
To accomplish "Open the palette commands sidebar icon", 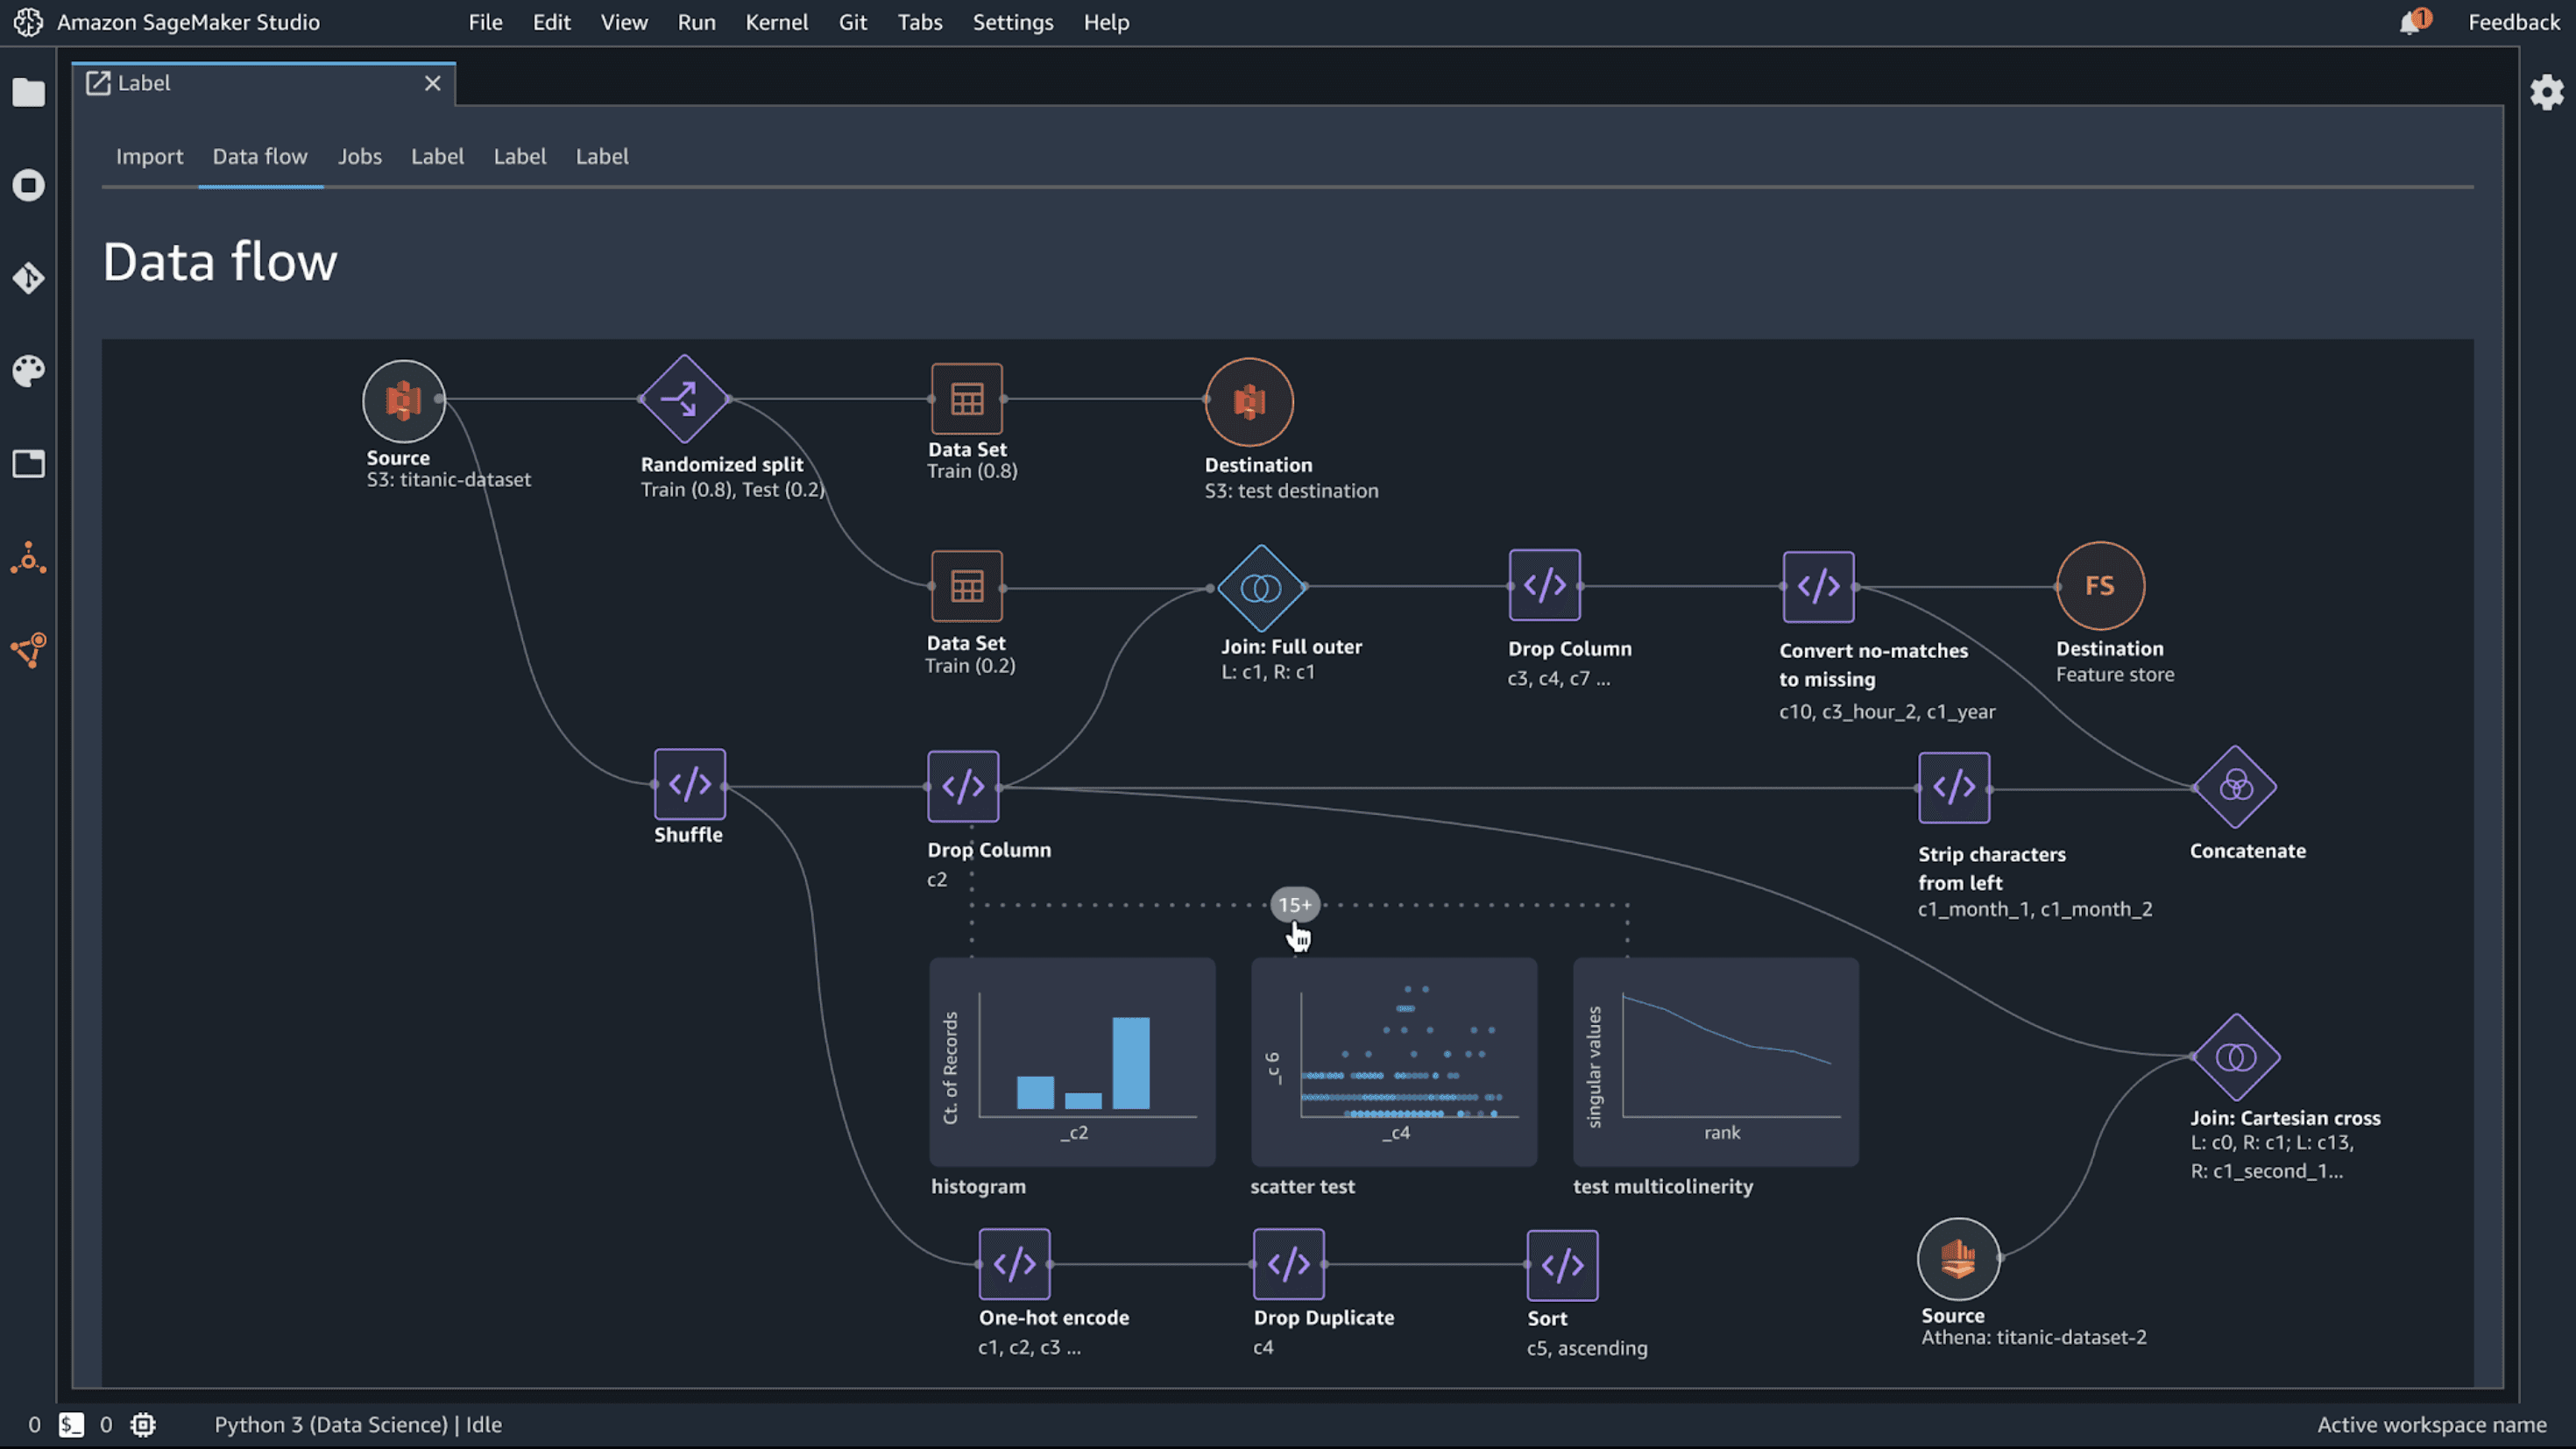I will click(28, 371).
